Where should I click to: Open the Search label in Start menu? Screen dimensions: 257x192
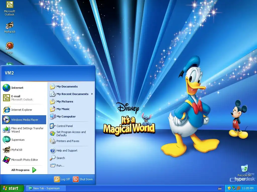pos(61,158)
